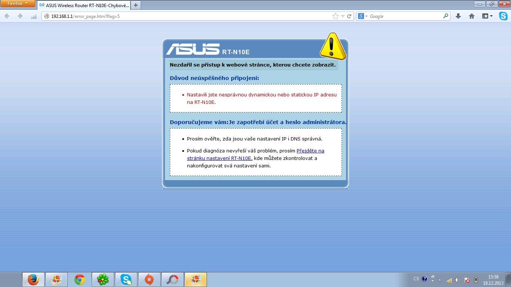
Task: Open the volume speaker tray icon
Action: pos(458,280)
